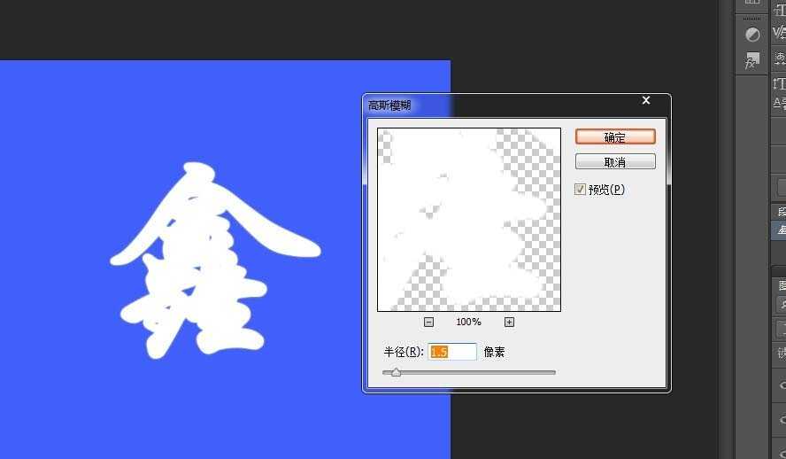Viewport: 786px width, 459px height.
Task: Click the 100% zoom level label
Action: tap(468, 322)
